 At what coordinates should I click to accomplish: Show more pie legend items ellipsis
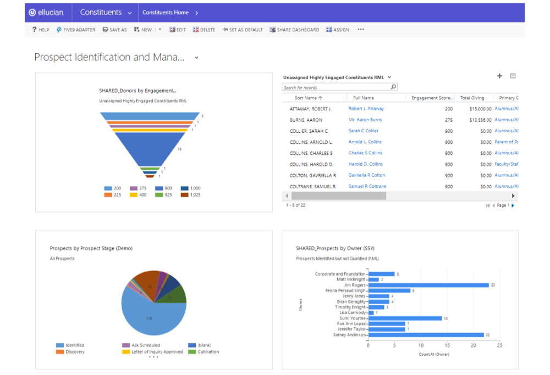[153, 357]
